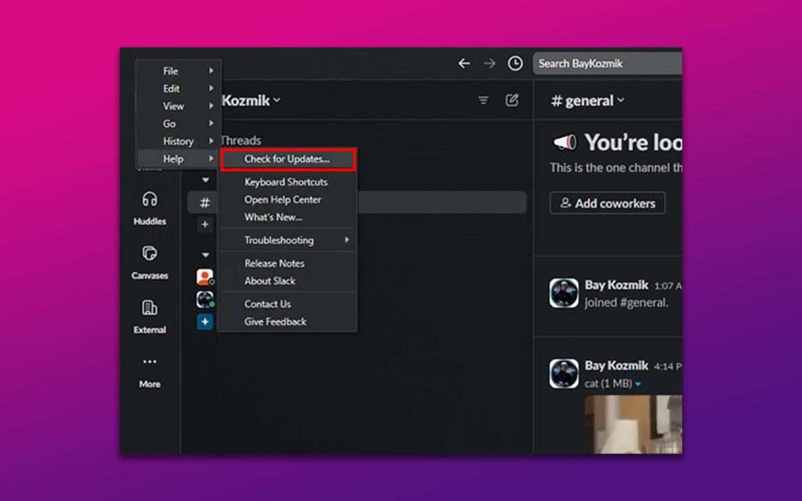This screenshot has height=501, width=802.
Task: Open the Help menu
Action: (x=172, y=158)
